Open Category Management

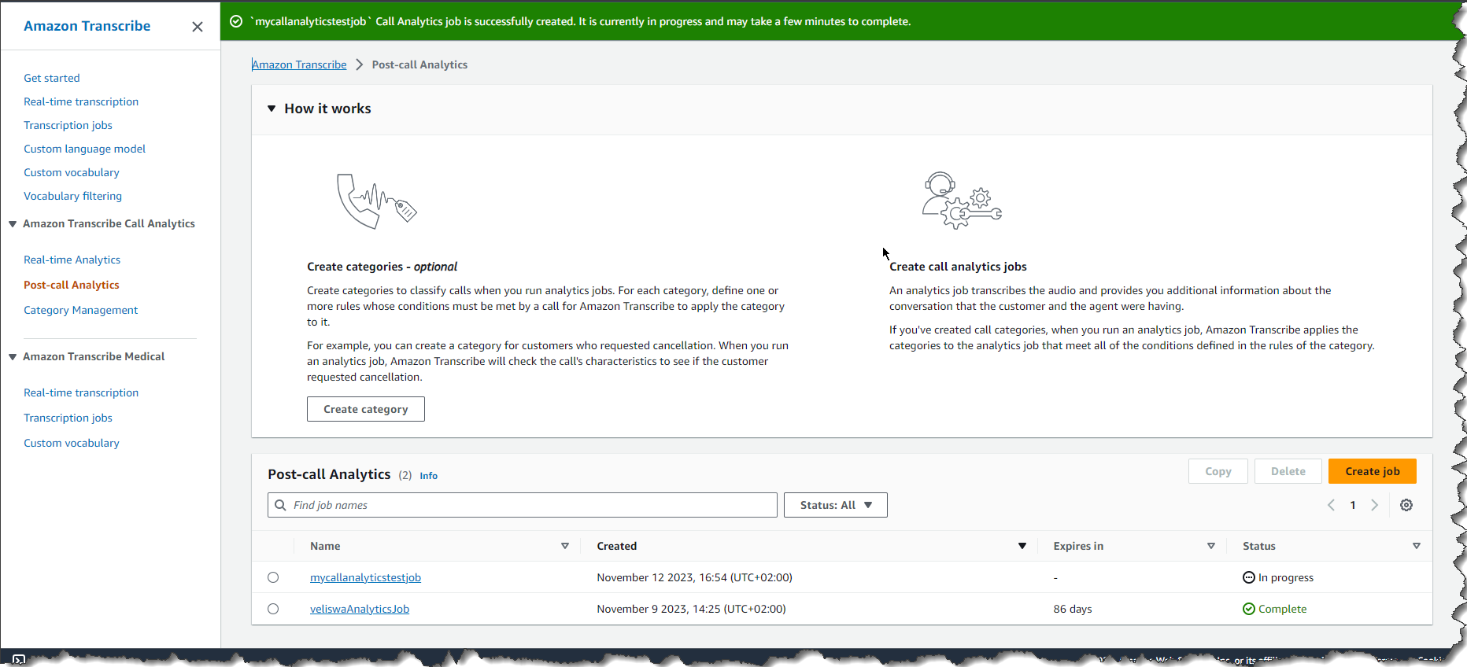click(80, 310)
